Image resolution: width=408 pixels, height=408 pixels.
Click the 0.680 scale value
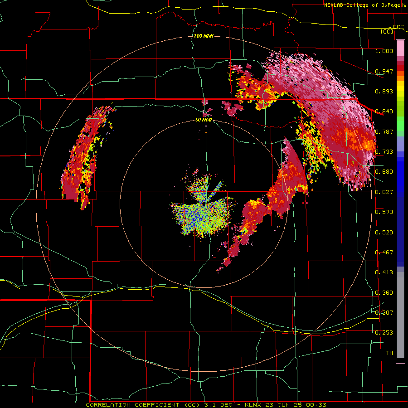(x=384, y=172)
